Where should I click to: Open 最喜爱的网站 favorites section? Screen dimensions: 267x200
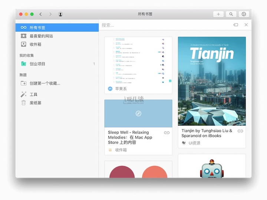(x=41, y=36)
